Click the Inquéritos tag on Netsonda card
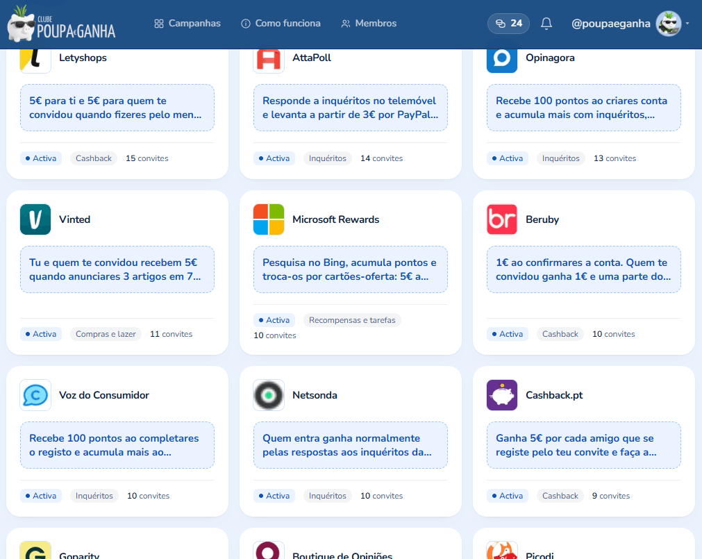702x559 pixels. (327, 496)
